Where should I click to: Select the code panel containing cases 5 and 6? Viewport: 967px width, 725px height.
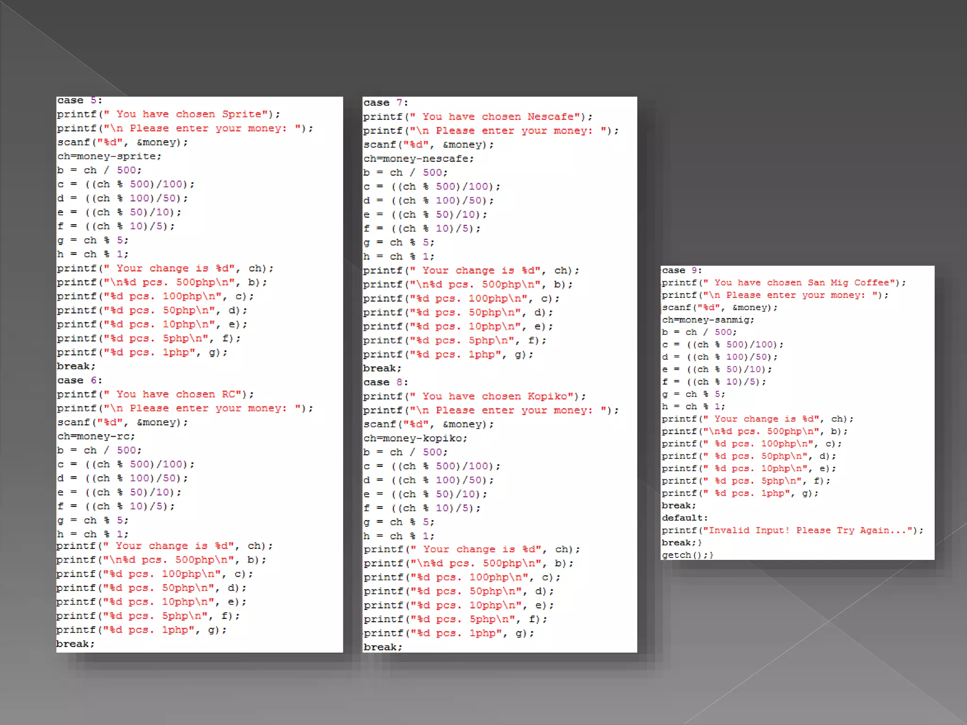[200, 375]
